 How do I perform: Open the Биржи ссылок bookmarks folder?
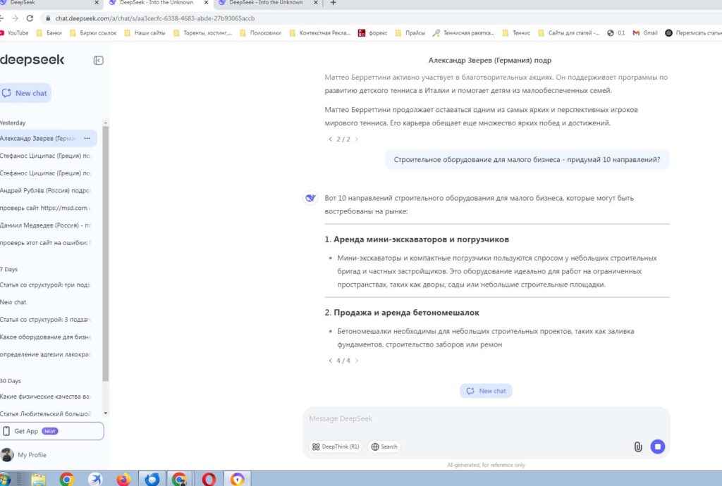click(x=94, y=33)
